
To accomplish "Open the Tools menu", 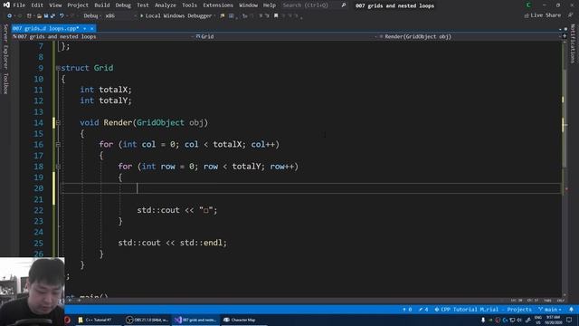I will pyautogui.click(x=189, y=5).
